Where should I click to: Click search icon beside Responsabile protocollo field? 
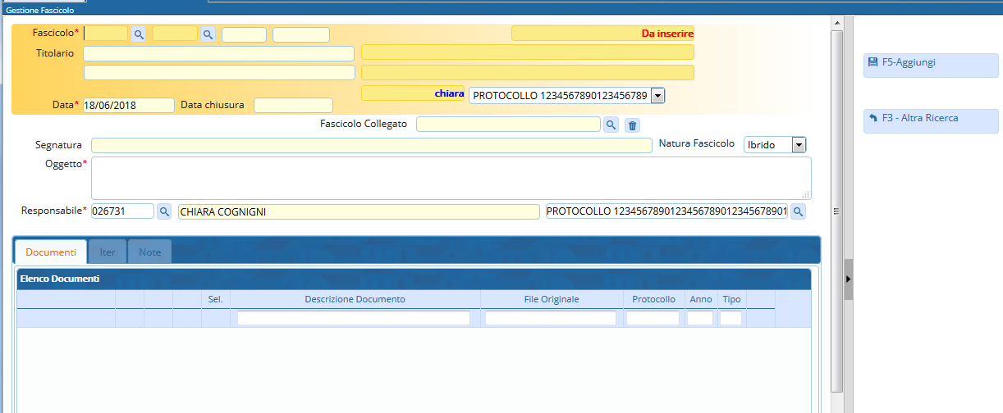[x=798, y=211]
